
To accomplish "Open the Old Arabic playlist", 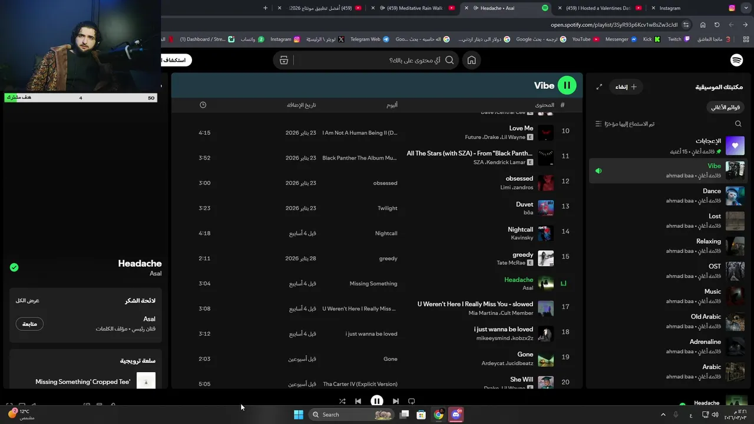I will tap(668, 322).
